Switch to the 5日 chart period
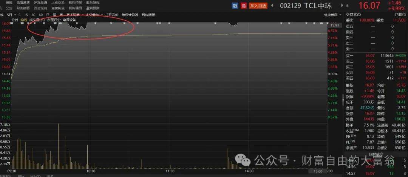Viewport: 408px width, 177px height. pyautogui.click(x=9, y=15)
